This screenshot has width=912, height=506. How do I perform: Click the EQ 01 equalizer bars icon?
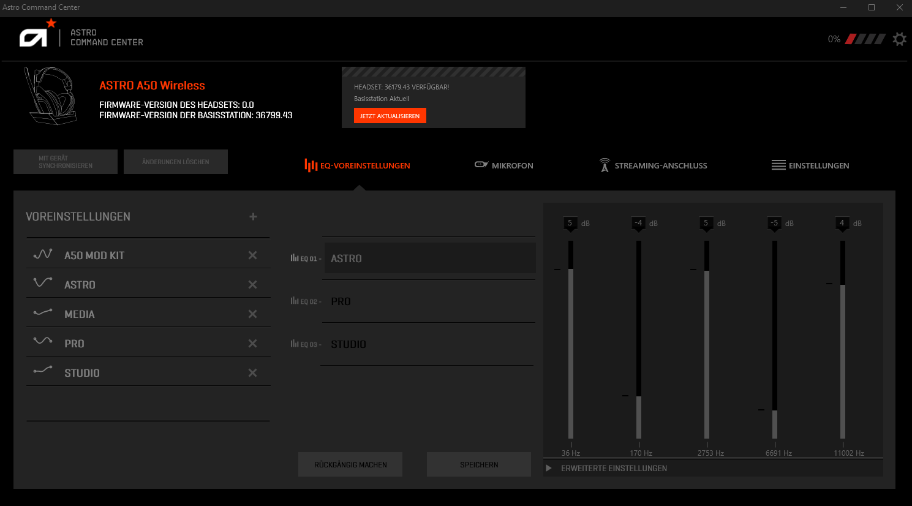coord(296,258)
